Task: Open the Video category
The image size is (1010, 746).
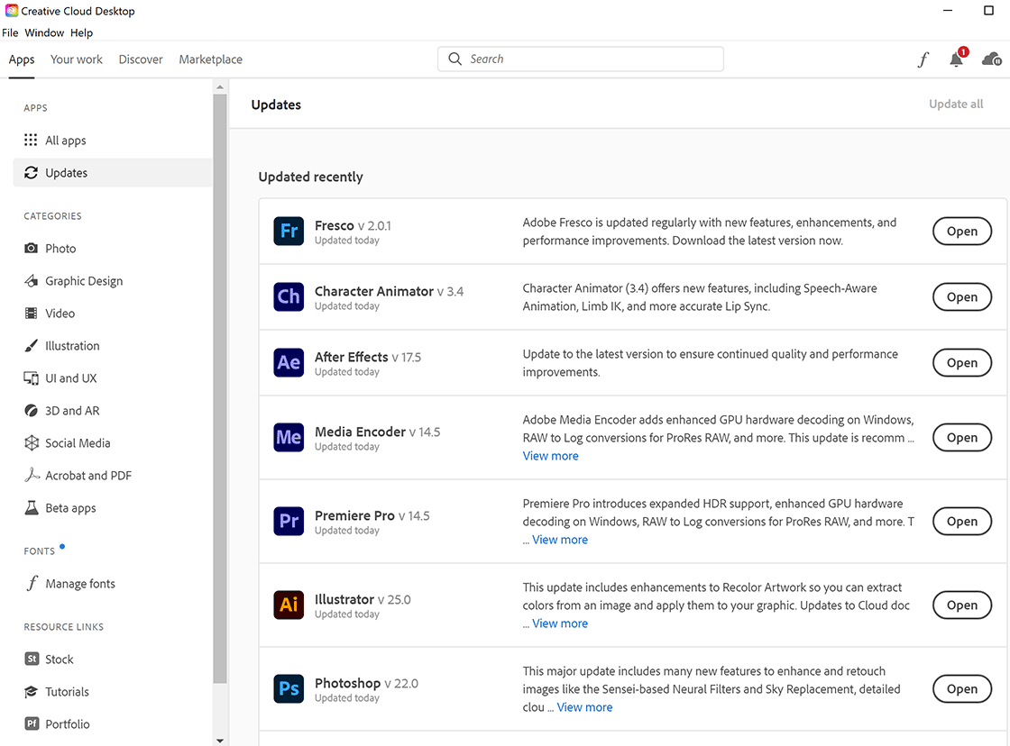Action: [112, 314]
